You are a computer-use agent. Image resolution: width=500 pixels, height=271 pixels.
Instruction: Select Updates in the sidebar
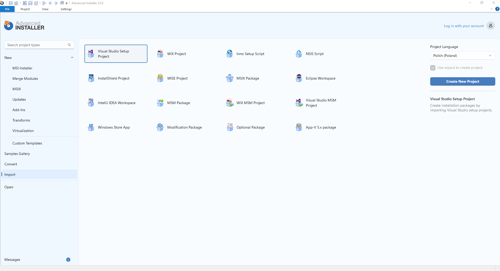click(19, 99)
